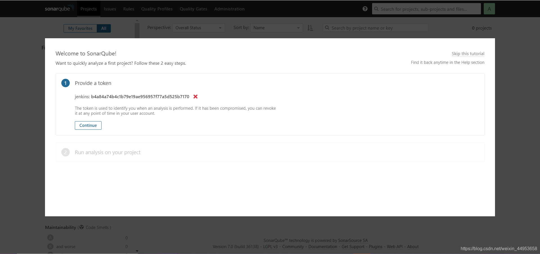Click the Continue button

pos(88,125)
